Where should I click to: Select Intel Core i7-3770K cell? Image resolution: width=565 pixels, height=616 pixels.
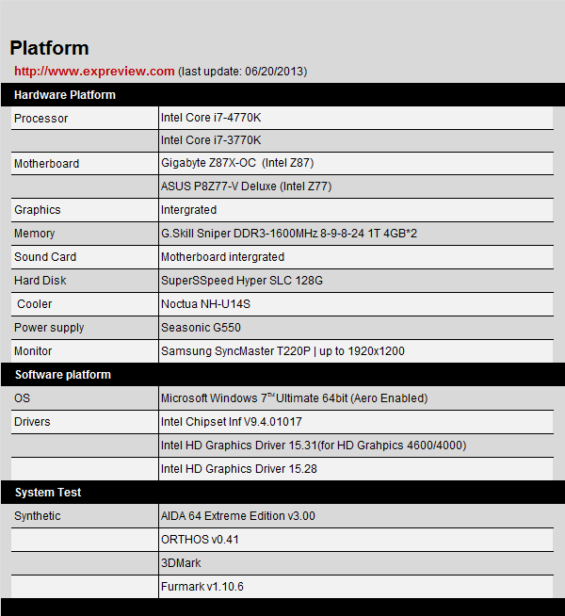356,140
